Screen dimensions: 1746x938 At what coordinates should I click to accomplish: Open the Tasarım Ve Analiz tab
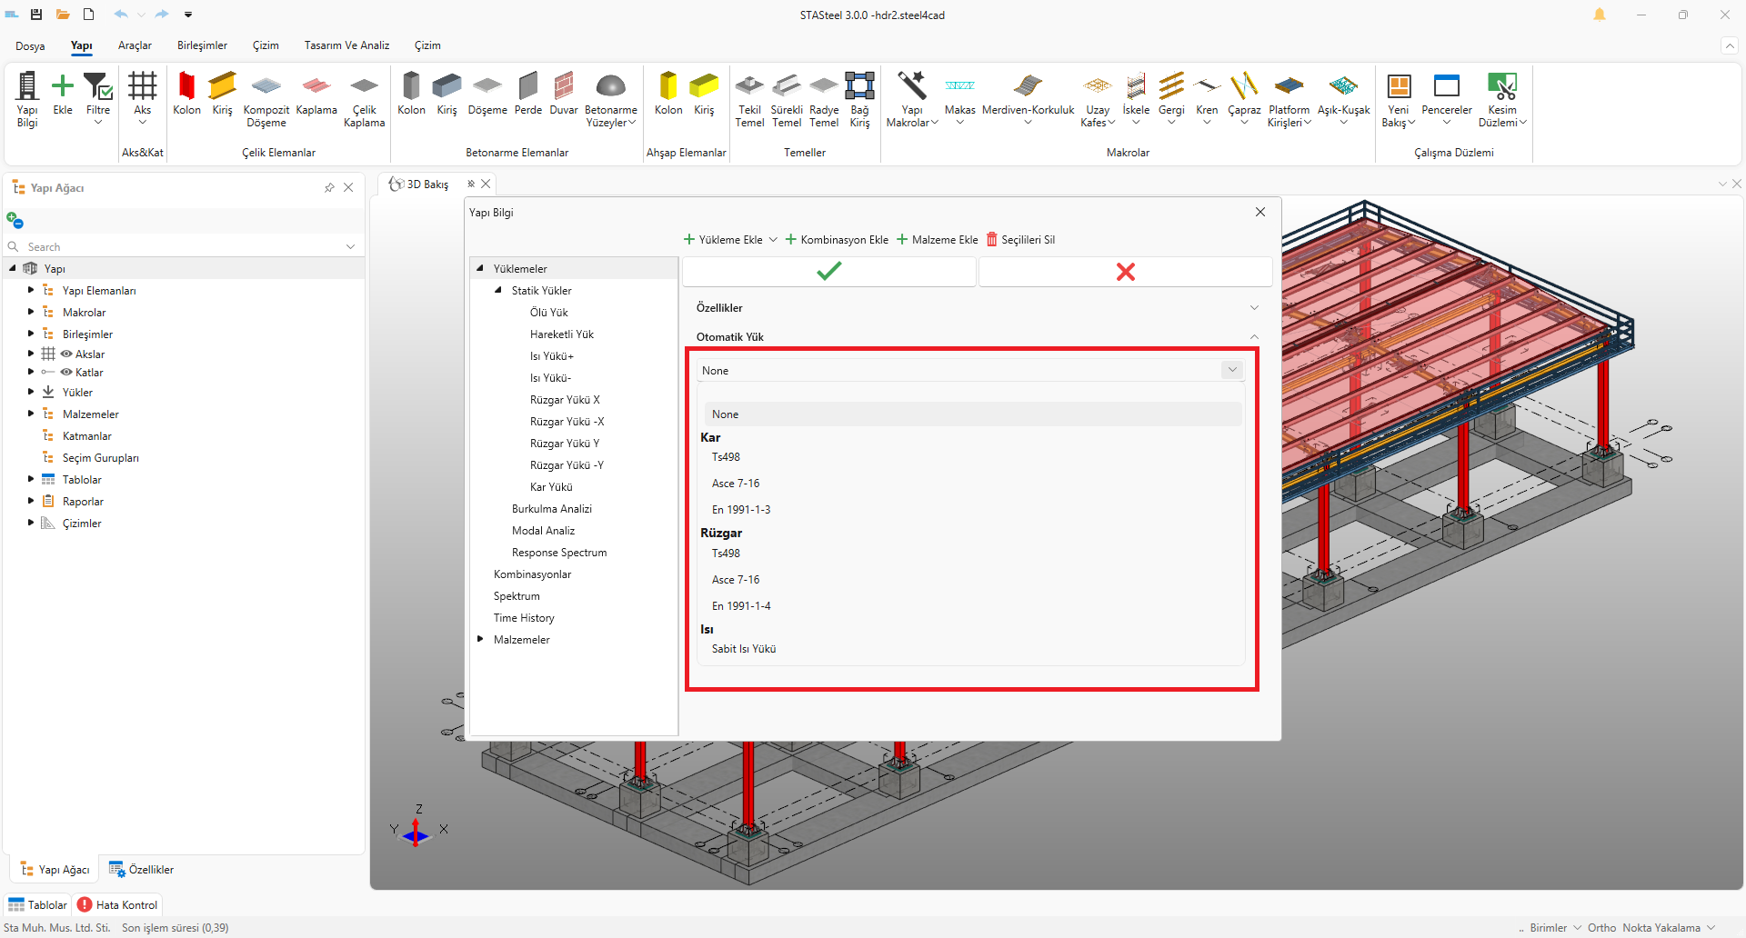[346, 45]
